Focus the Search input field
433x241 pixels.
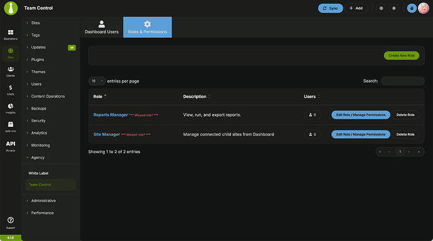tap(403, 81)
